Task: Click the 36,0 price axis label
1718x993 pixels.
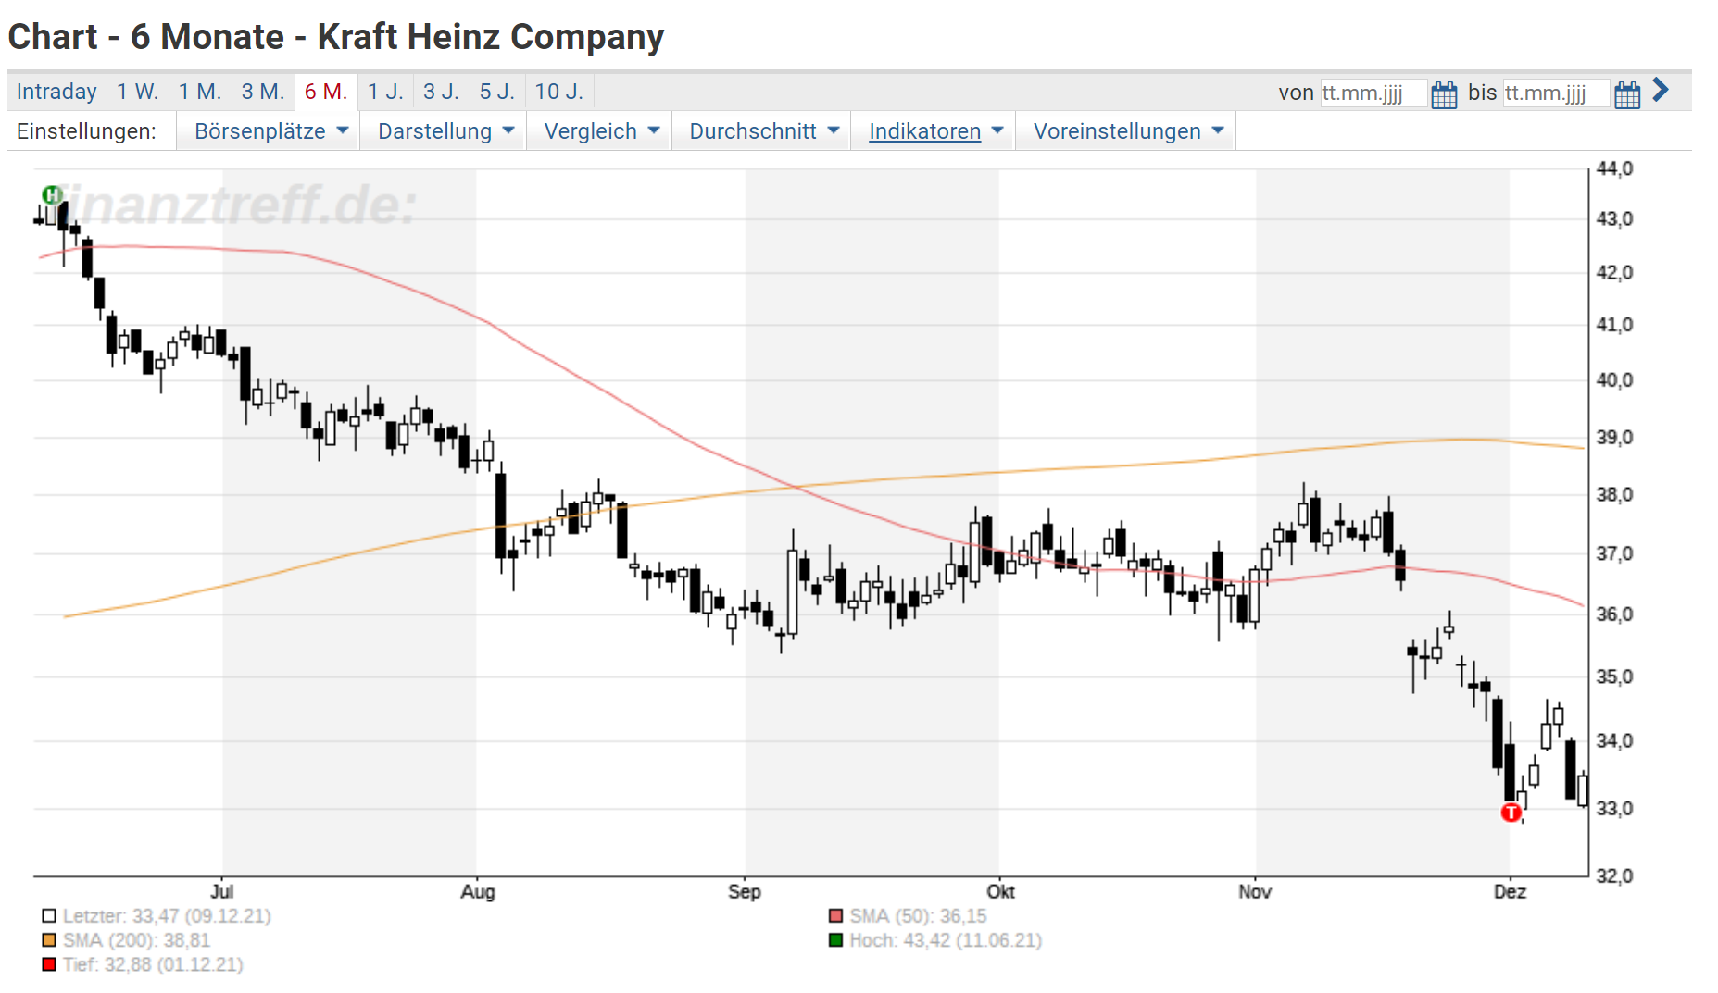Action: [1614, 614]
